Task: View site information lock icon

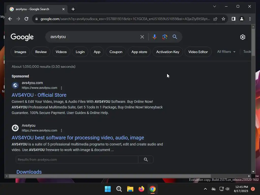Action: point(37,19)
